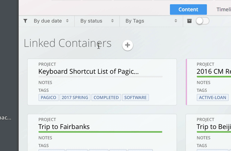Screen dimensions: 231x151
Task: Switch to the Timeline tab
Action: tap(223, 9)
